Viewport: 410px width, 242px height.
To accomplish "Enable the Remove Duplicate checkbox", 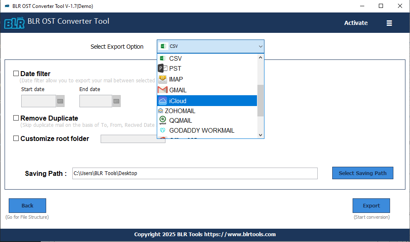I will coord(16,118).
